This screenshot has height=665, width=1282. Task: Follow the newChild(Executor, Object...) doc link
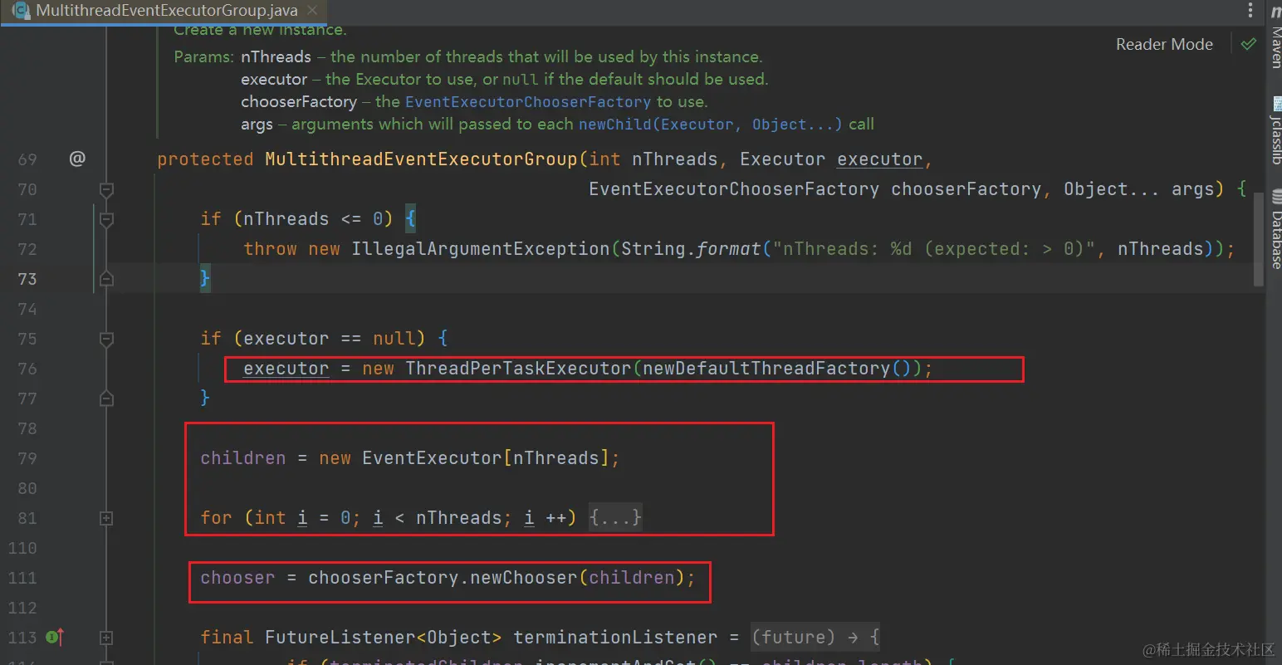[x=710, y=124]
